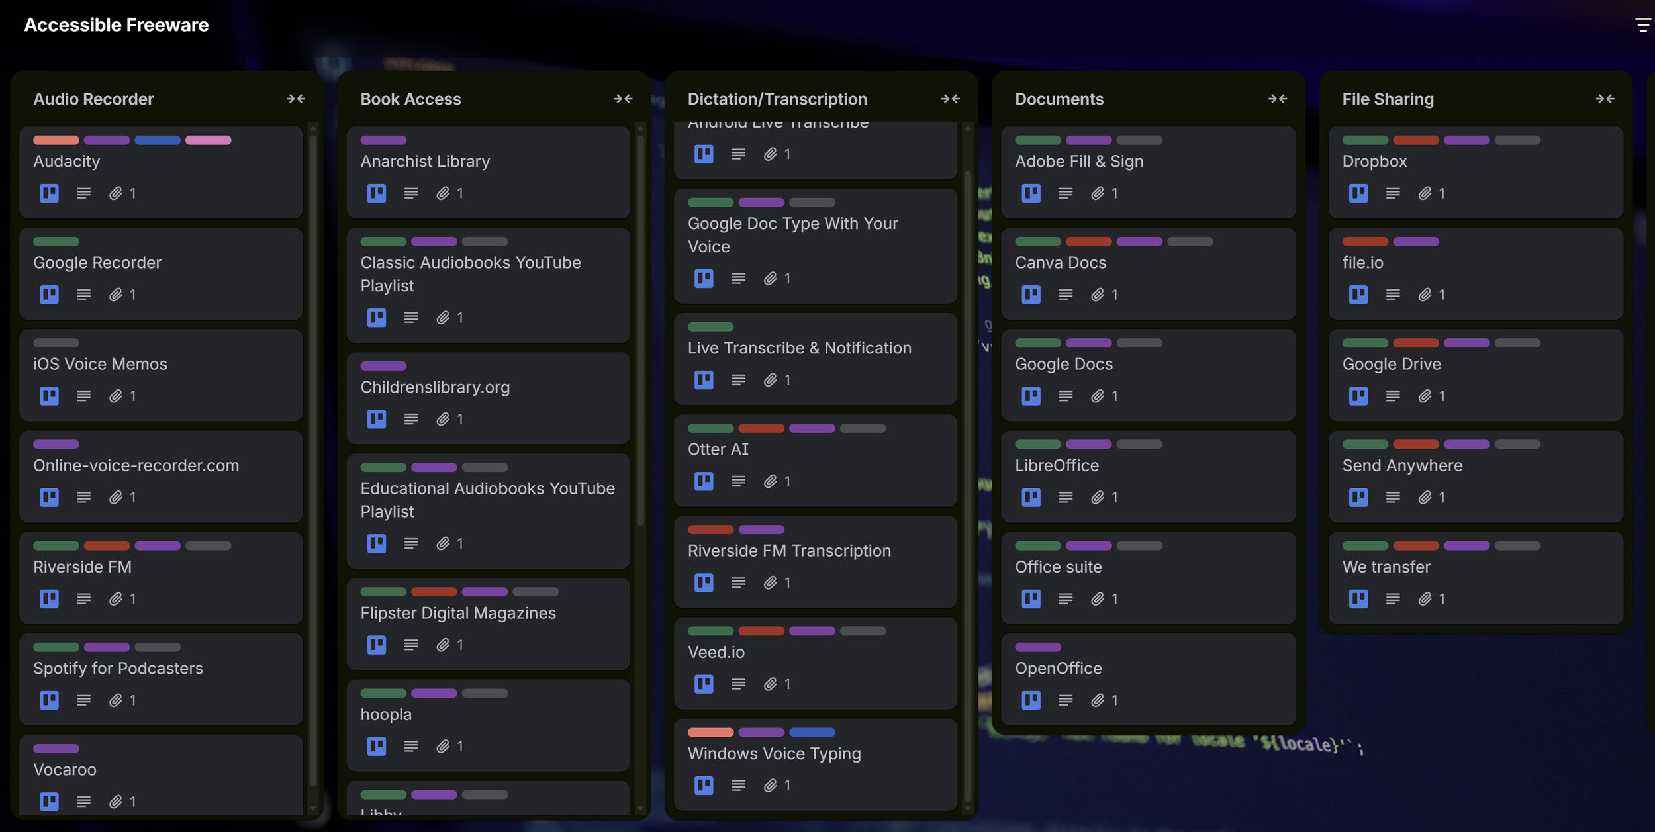
Task: Collapse the Dictation/Transcription list
Action: pos(951,99)
